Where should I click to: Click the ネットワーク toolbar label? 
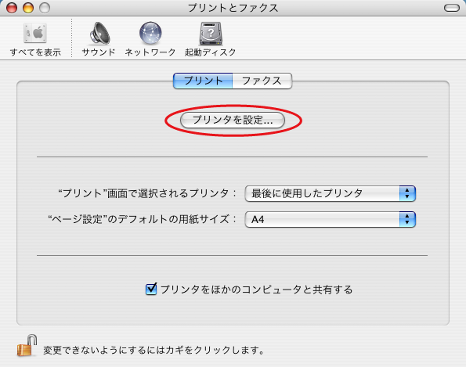[x=150, y=52]
